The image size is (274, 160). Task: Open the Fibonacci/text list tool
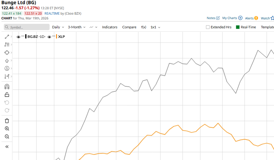point(7,44)
